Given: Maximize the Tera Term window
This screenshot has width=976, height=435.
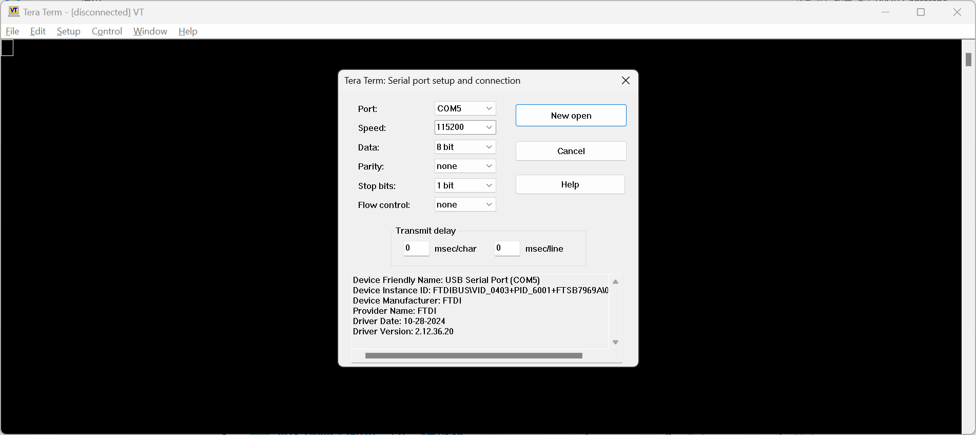Looking at the screenshot, I should [921, 12].
